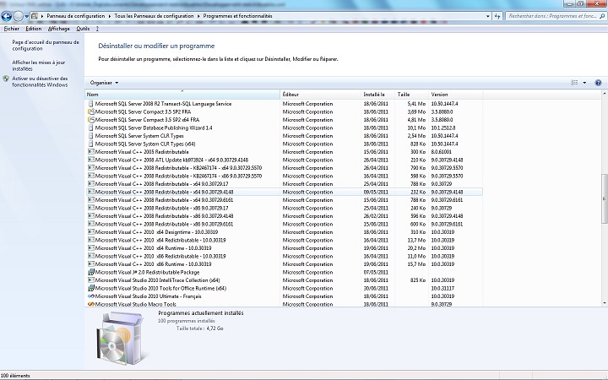Click the Visual Studio Macro Tools icon
This screenshot has width=608, height=380.
coord(90,304)
